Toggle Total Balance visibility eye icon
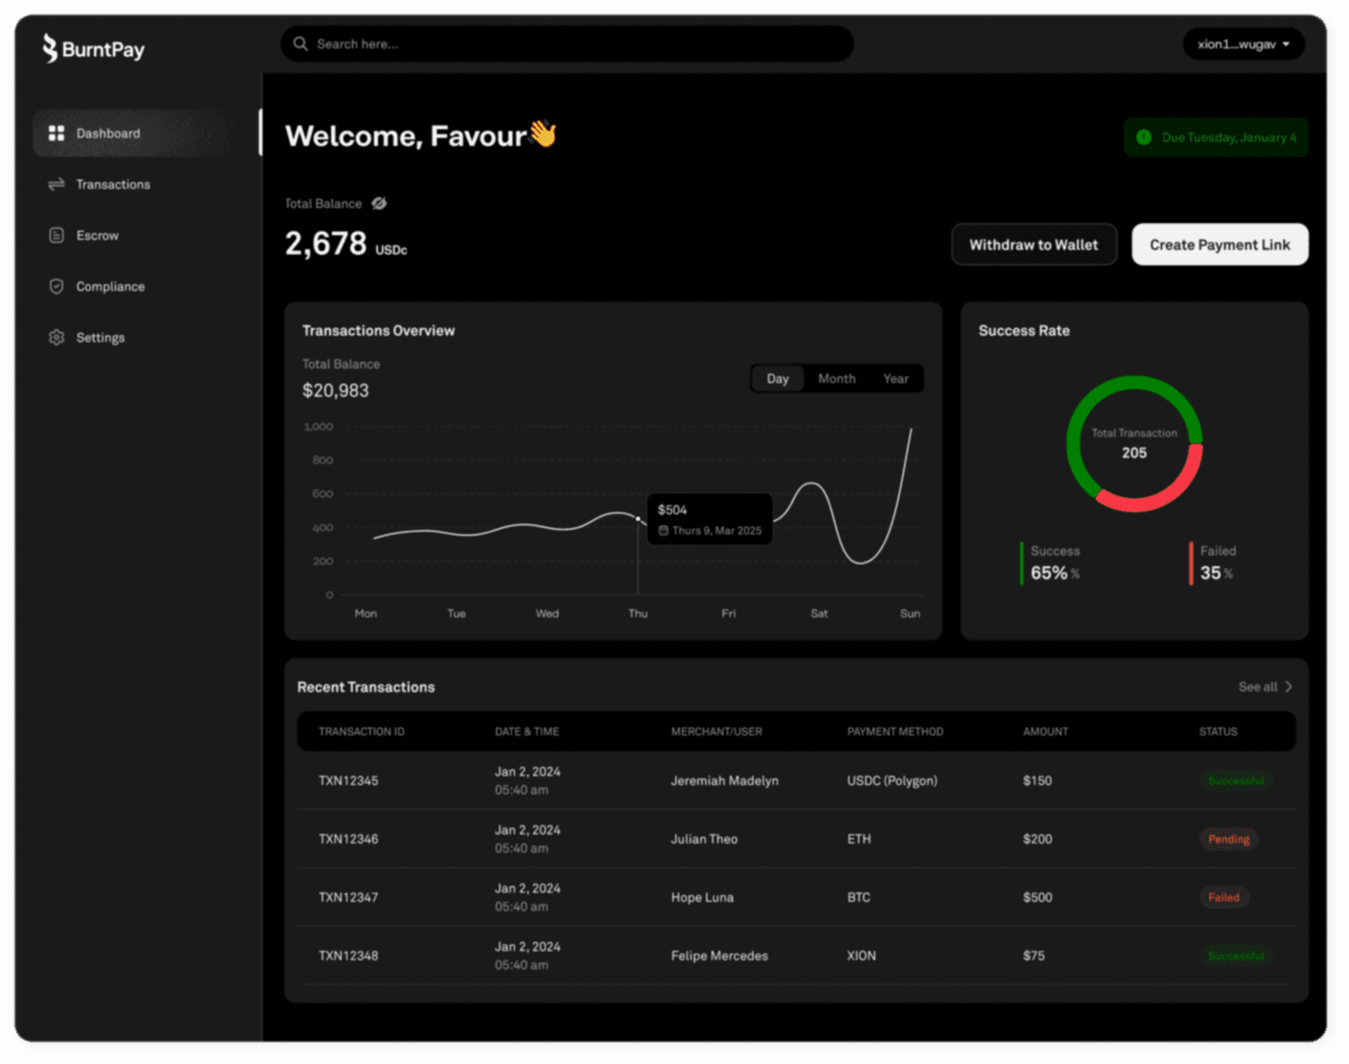This screenshot has height=1064, width=1349. (379, 203)
